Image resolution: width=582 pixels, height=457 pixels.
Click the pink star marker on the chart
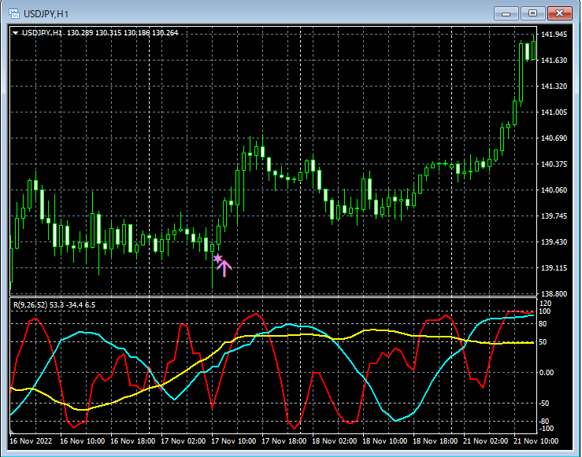(218, 258)
